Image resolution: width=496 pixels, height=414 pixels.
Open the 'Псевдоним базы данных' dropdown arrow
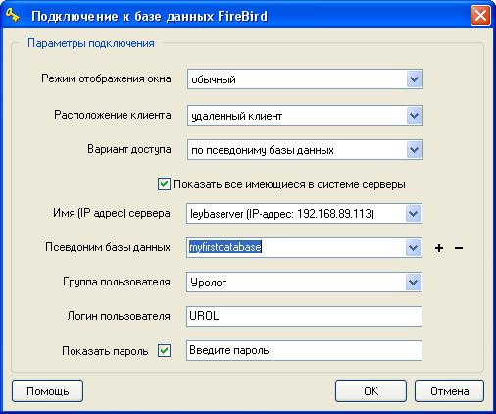click(x=413, y=248)
